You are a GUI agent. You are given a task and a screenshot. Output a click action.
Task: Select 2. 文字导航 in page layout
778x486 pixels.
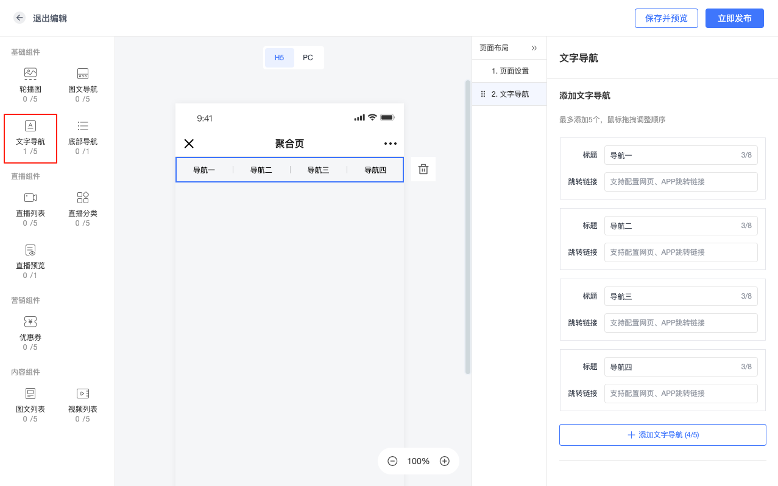pyautogui.click(x=509, y=94)
